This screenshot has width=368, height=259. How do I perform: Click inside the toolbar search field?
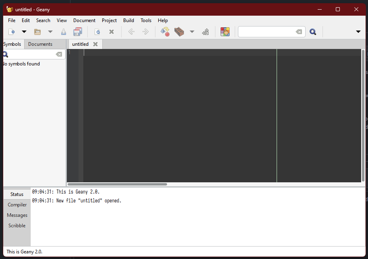(268, 31)
